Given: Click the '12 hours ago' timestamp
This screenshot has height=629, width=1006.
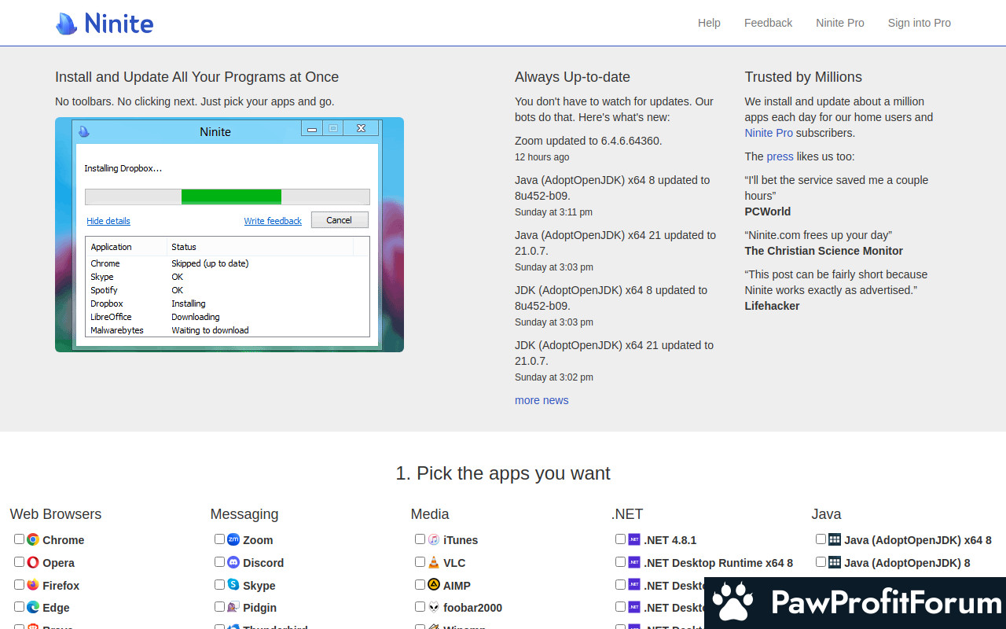Looking at the screenshot, I should click(x=542, y=157).
